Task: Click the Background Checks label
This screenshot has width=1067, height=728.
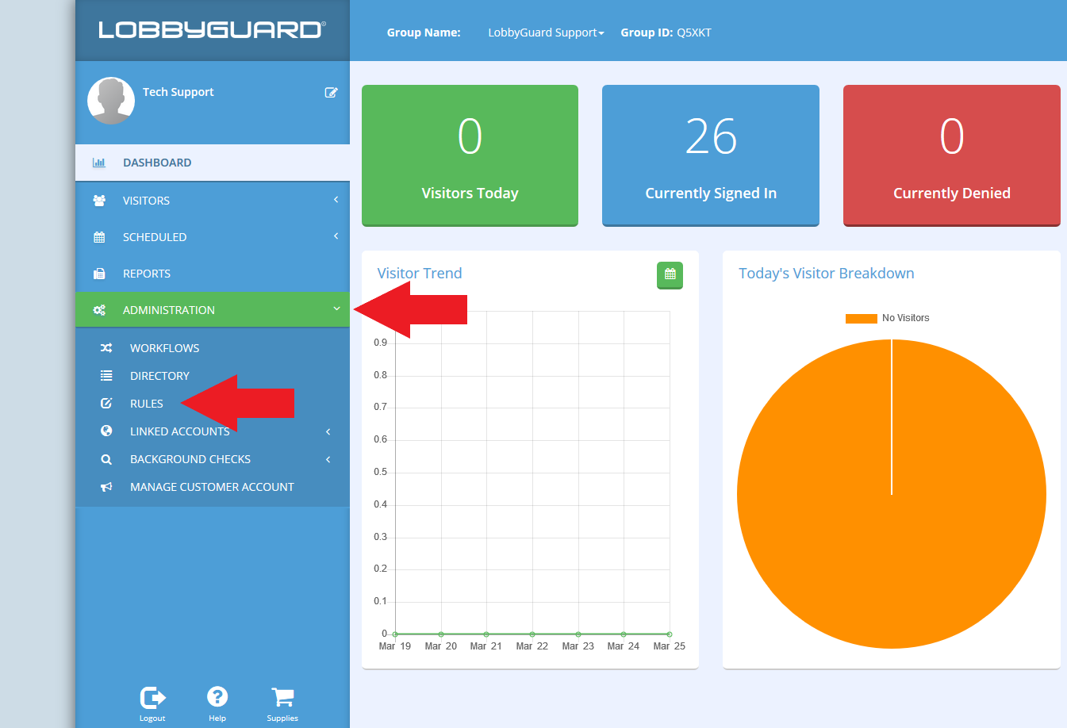Action: coord(190,459)
